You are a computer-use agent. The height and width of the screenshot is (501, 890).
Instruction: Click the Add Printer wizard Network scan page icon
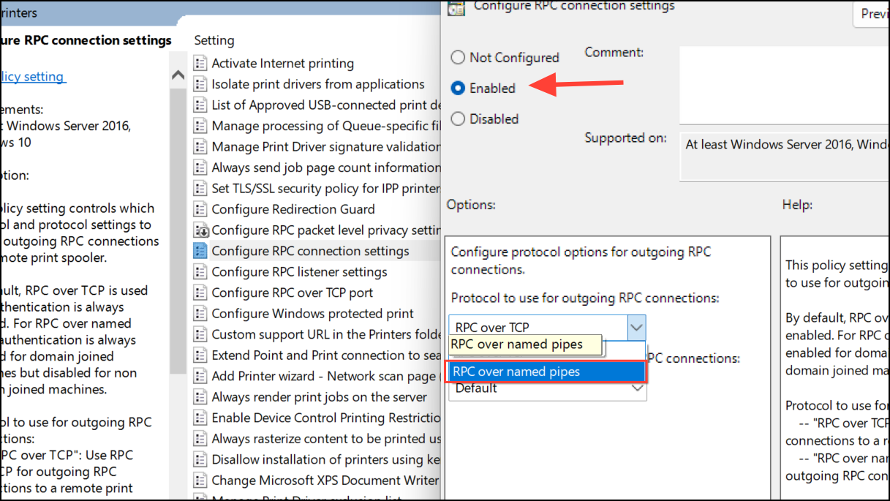click(x=200, y=376)
